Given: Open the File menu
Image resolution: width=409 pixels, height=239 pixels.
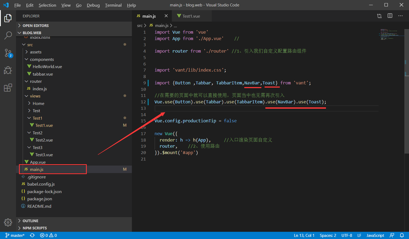Looking at the screenshot, I should point(18,5).
